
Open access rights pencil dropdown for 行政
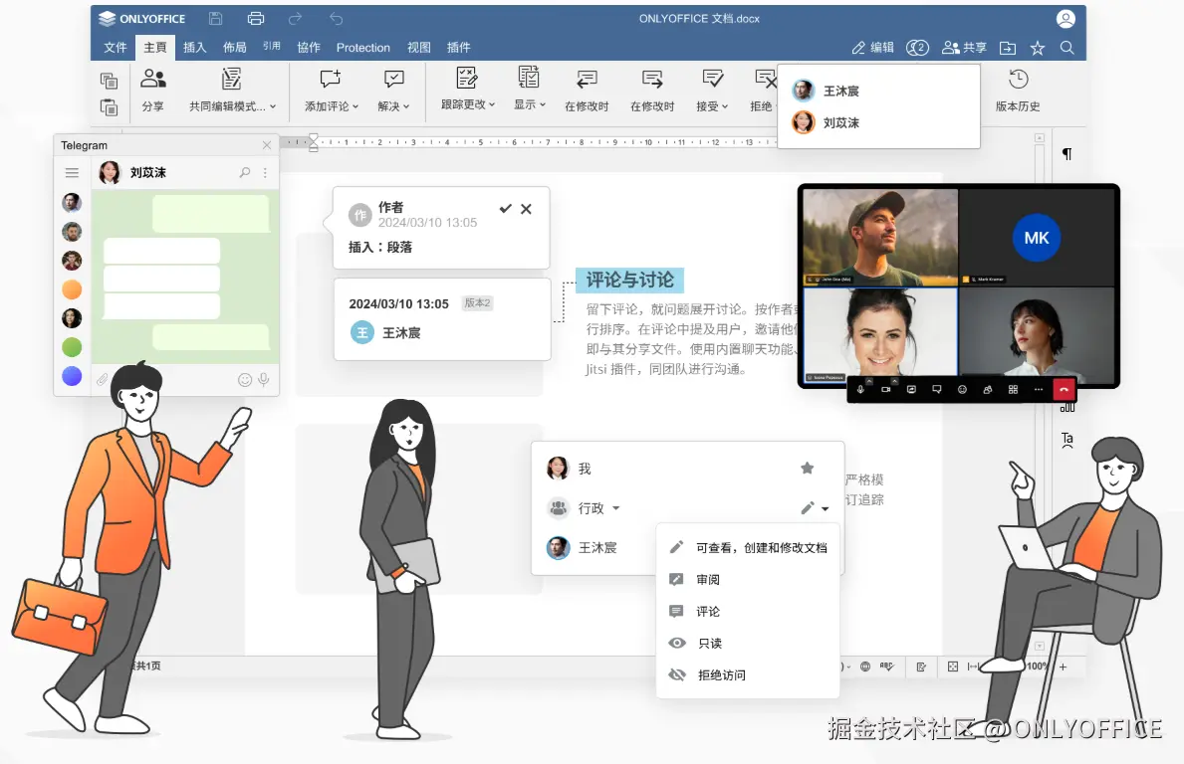[x=815, y=508]
